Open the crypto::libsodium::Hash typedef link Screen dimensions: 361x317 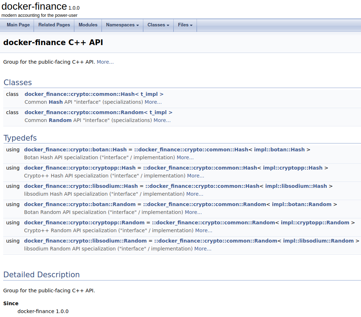(81, 186)
